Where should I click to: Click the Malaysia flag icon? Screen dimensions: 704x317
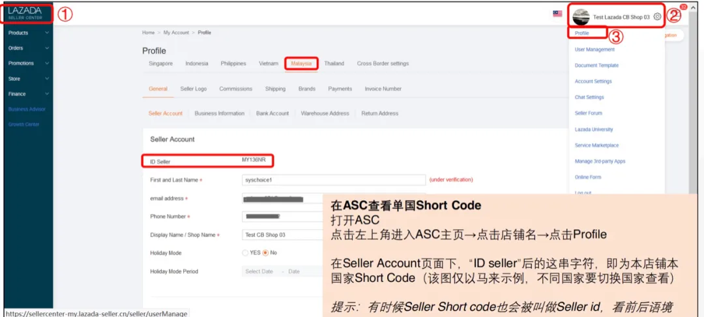[x=557, y=14]
